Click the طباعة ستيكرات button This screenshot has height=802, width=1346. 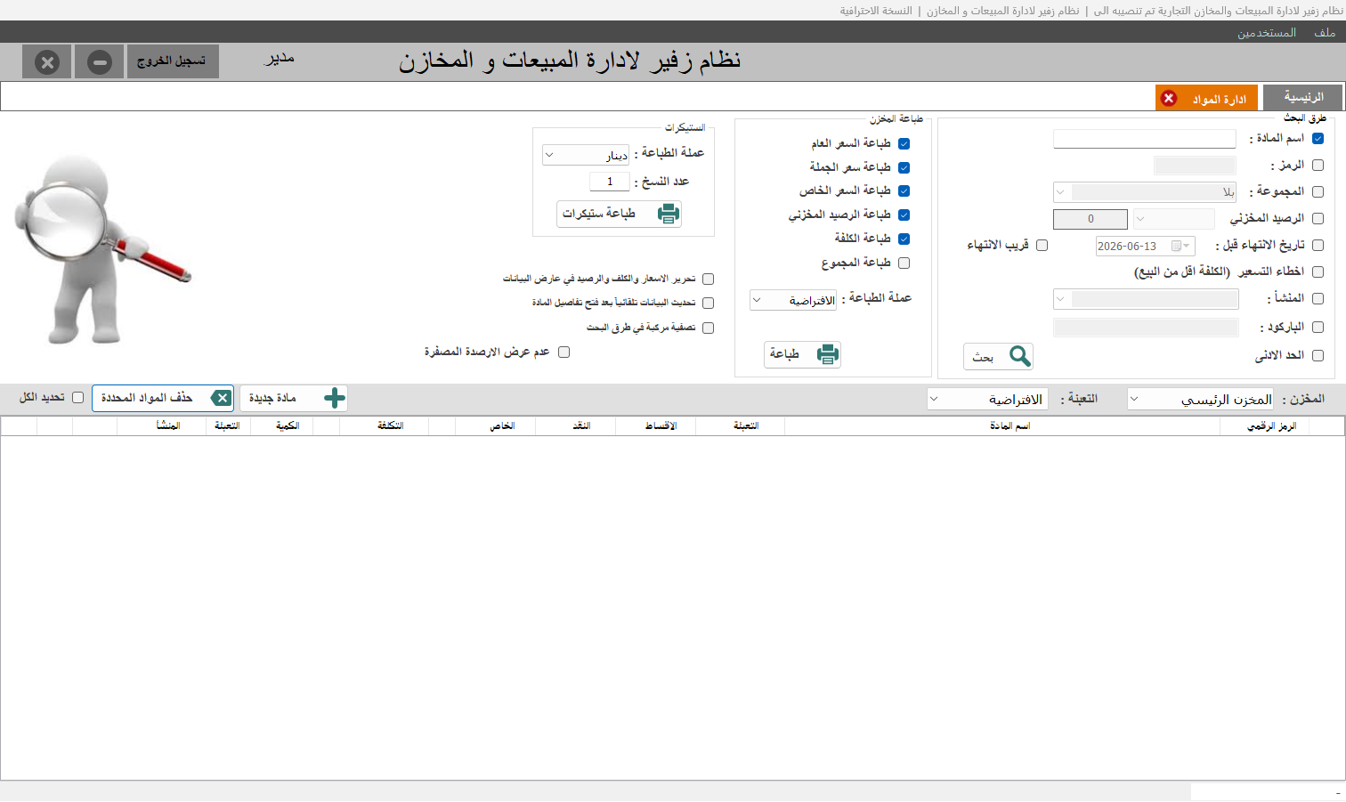point(620,214)
